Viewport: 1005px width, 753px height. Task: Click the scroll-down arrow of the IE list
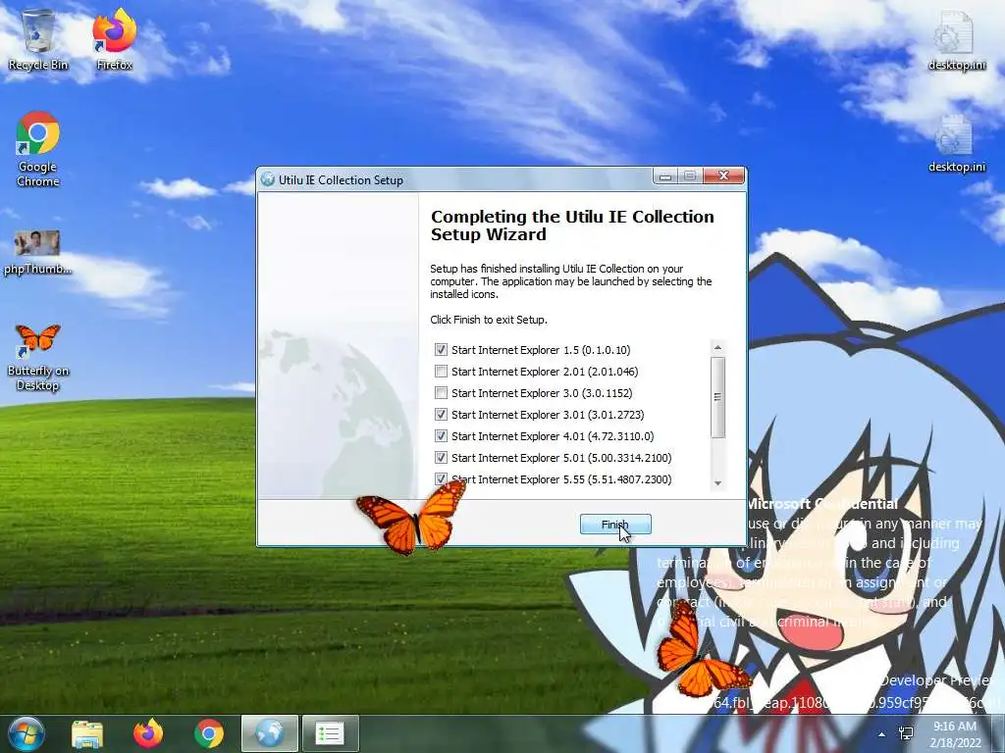coord(717,483)
